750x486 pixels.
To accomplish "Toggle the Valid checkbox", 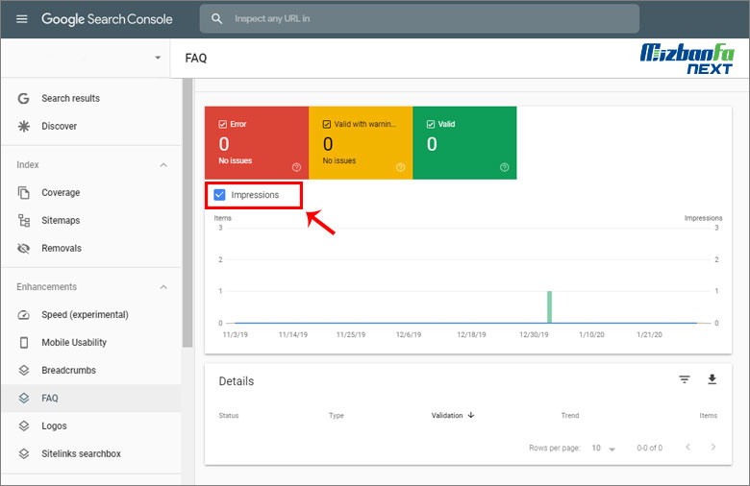I will click(x=431, y=124).
